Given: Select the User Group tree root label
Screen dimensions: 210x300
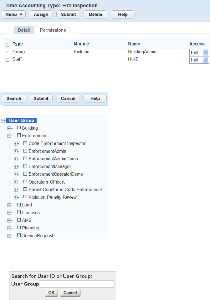Looking at the screenshot, I should (x=22, y=121).
